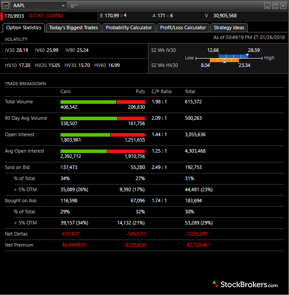
Task: Click the 1.98 : 1 ratio value
Action: (159, 102)
